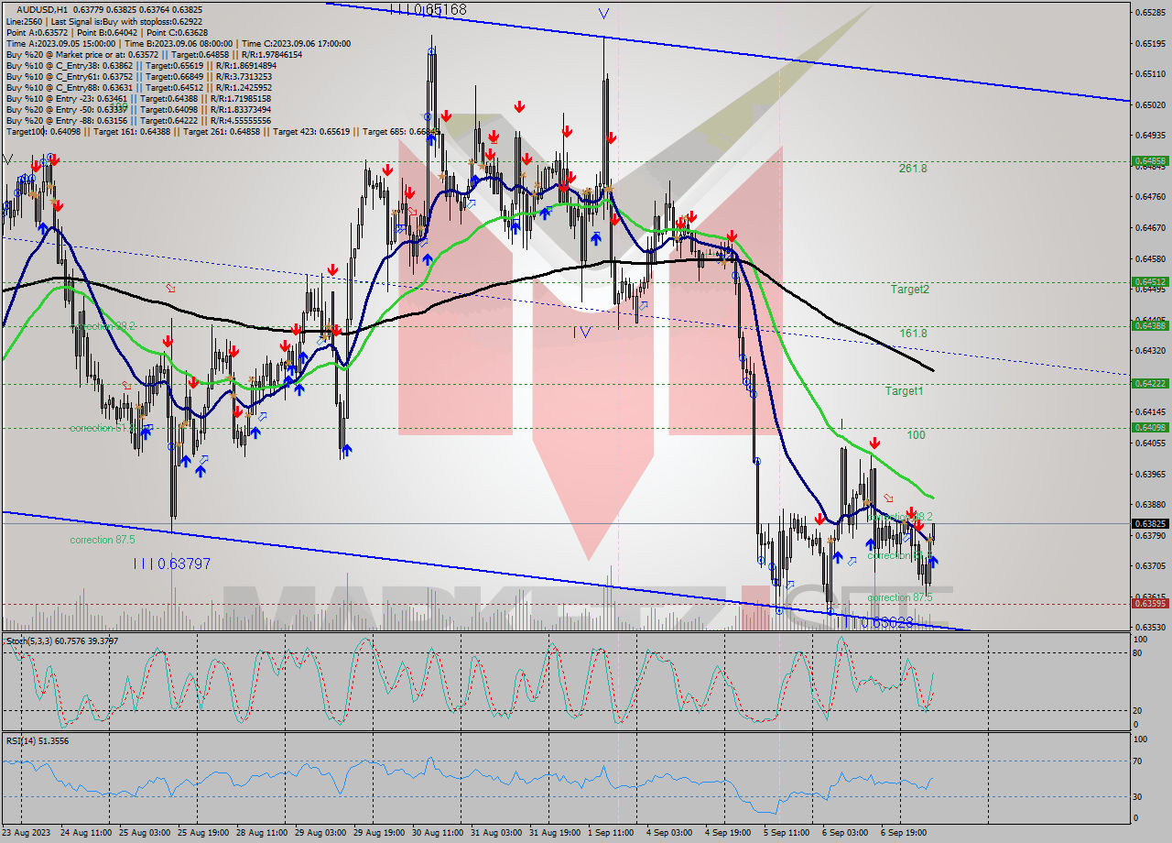
Task: Click the Target1 text label on the chart
Action: coord(905,391)
